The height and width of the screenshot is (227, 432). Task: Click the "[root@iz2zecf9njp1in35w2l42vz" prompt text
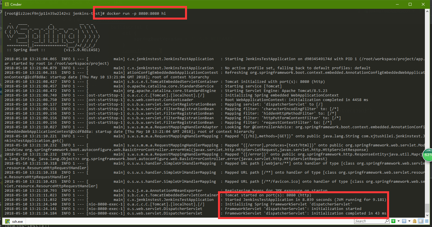(x=38, y=13)
